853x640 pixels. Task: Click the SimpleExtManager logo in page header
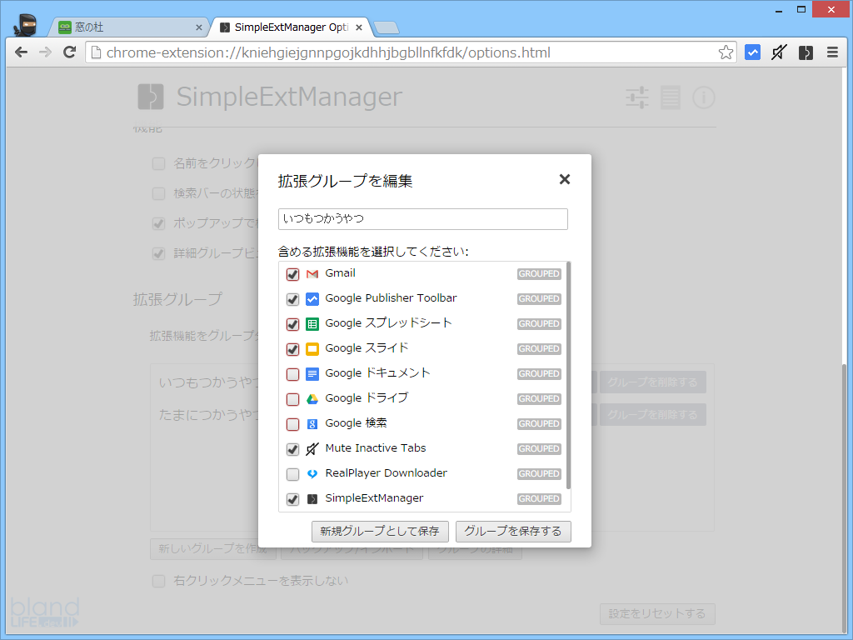[x=151, y=97]
